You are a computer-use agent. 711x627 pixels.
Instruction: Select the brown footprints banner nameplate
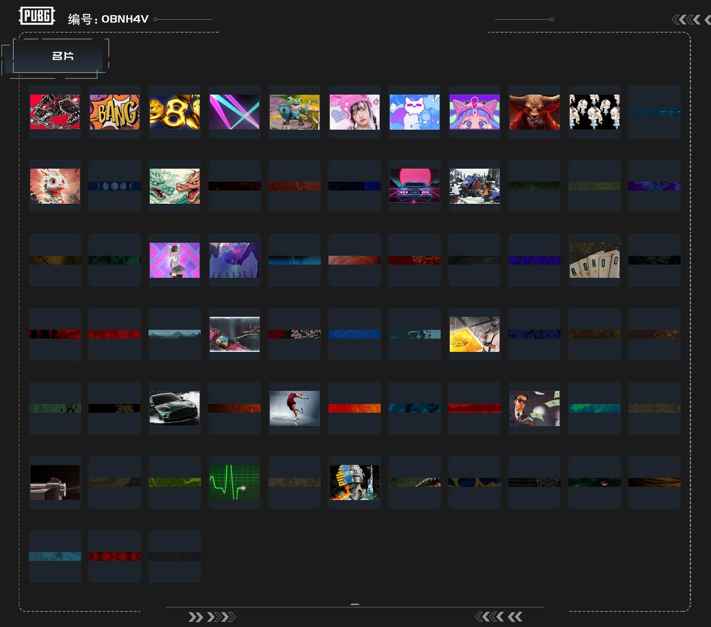[x=295, y=482]
